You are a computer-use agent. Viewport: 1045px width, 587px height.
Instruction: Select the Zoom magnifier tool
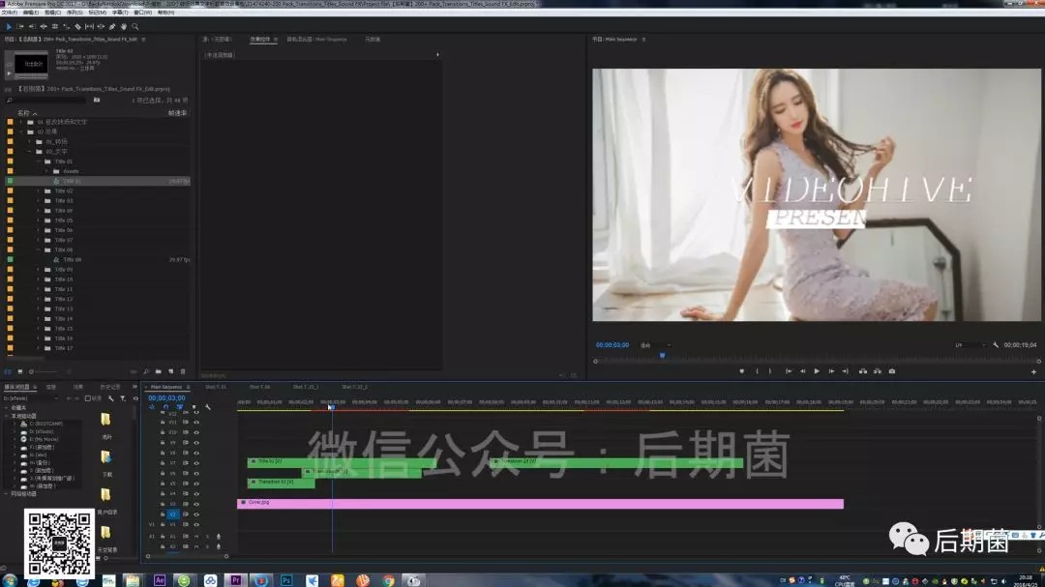coord(135,27)
